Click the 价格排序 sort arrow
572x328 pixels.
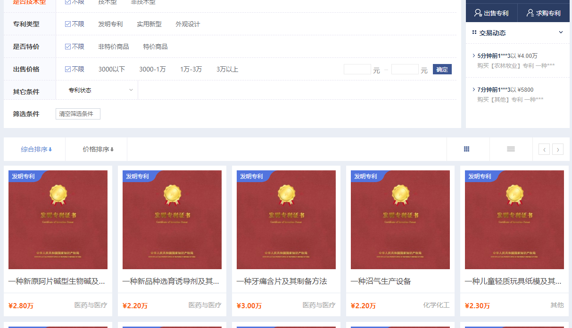(x=112, y=150)
